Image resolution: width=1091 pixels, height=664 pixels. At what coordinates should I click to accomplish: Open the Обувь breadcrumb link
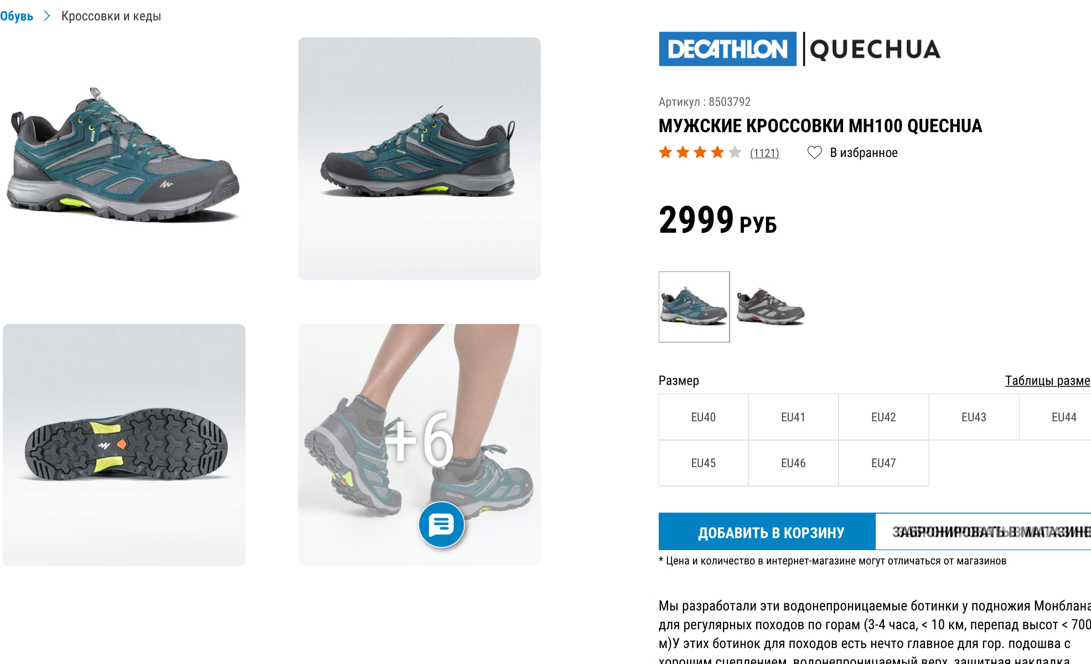tap(17, 16)
